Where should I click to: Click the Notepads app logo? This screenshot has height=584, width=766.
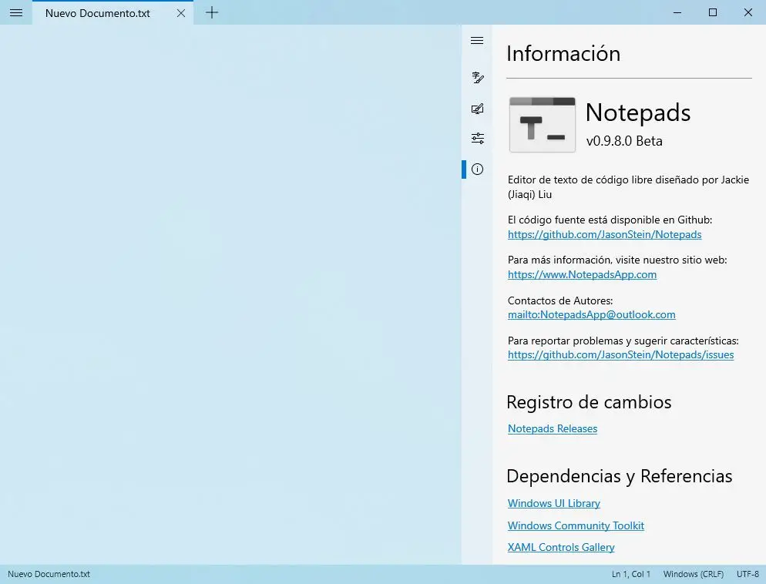click(x=542, y=125)
